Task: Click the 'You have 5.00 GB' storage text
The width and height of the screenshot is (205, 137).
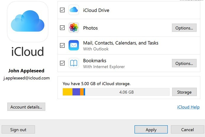Action: (x=97, y=84)
